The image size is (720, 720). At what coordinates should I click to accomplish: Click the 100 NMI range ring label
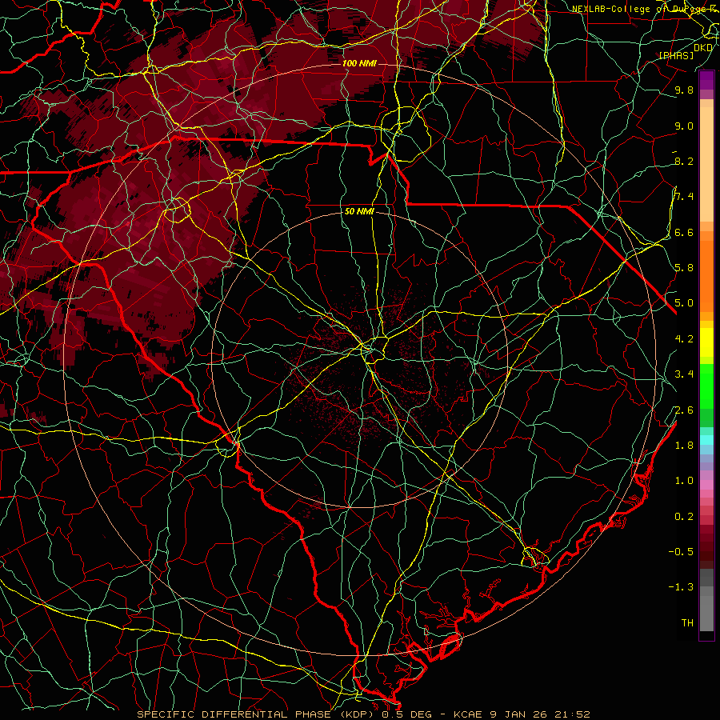359,63
